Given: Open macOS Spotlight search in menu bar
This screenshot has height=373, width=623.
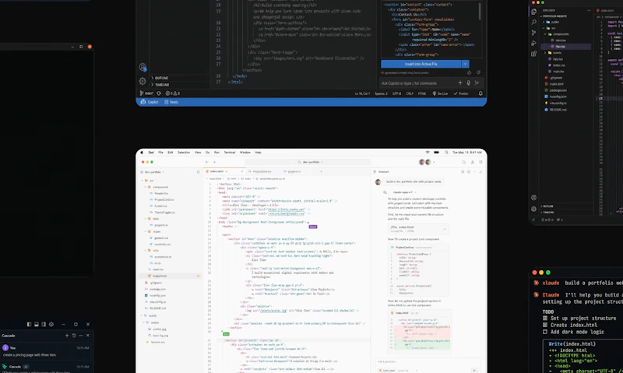Looking at the screenshot, I should [446, 152].
